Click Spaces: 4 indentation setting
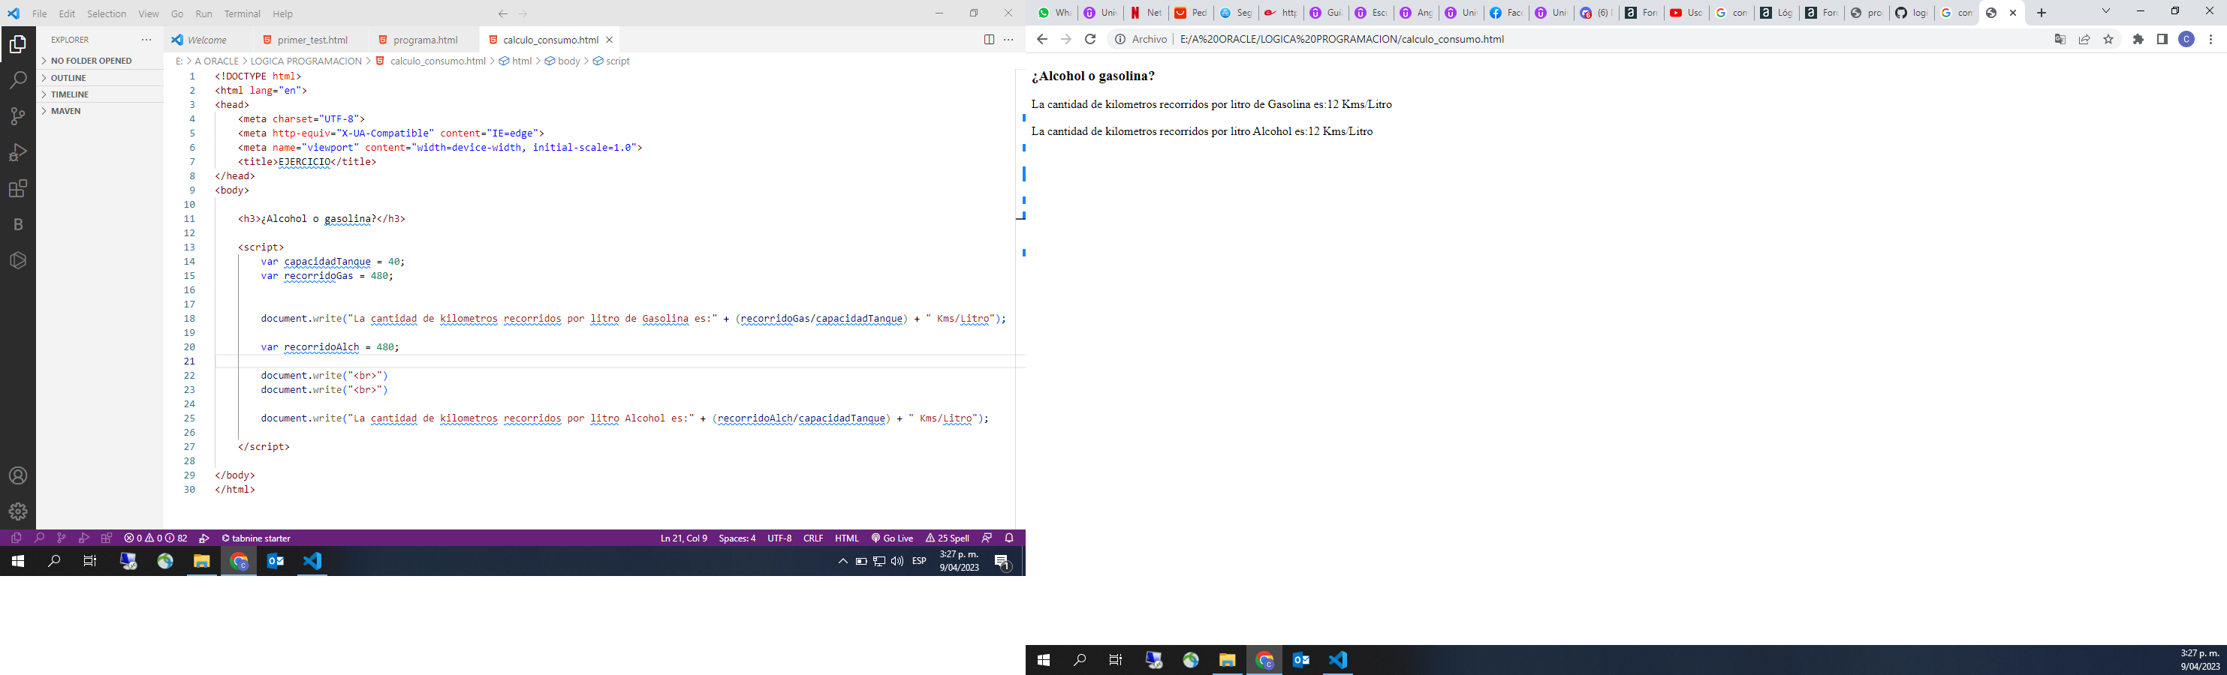 737,538
